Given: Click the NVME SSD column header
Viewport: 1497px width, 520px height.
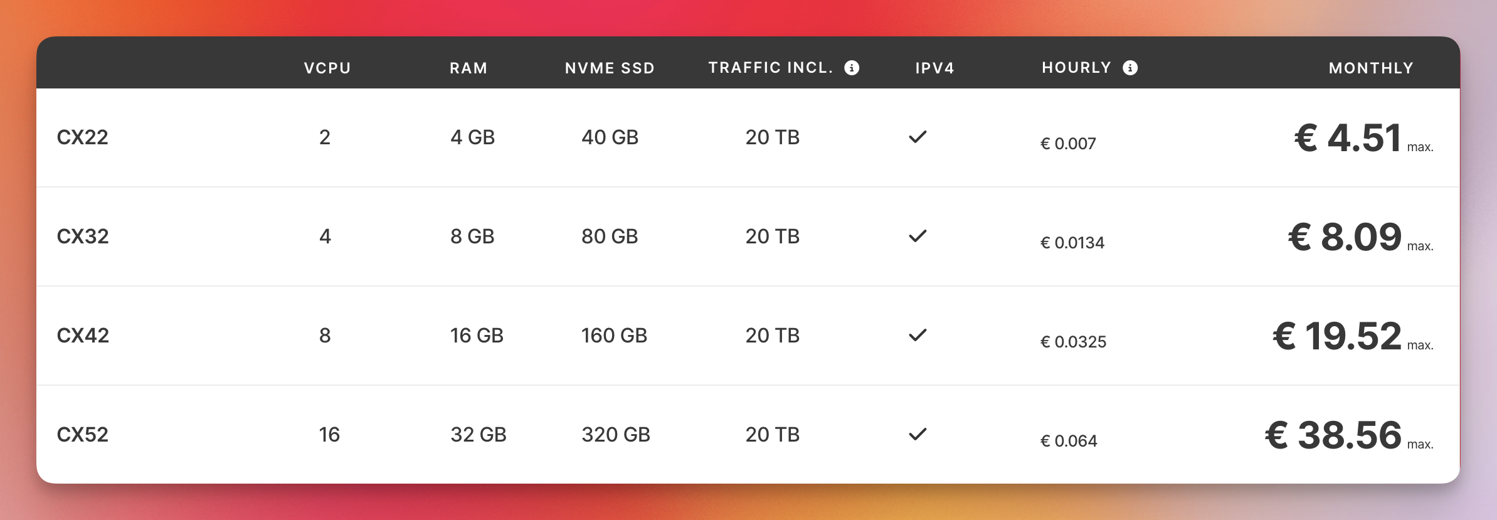Looking at the screenshot, I should 610,68.
